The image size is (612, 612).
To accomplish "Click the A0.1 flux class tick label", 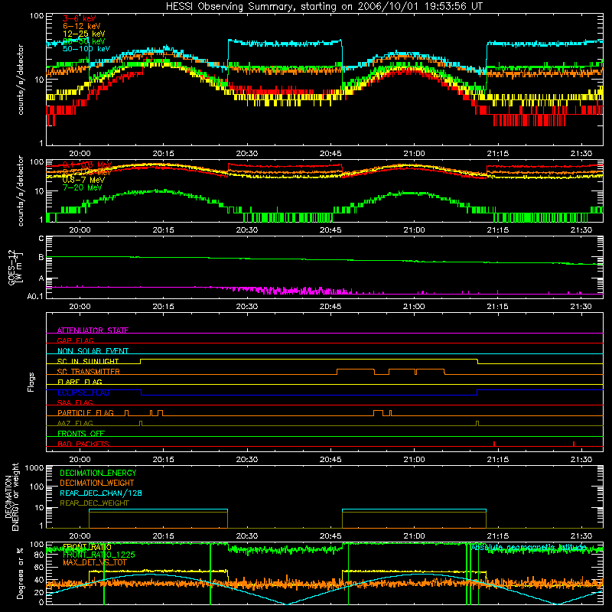I will point(35,296).
